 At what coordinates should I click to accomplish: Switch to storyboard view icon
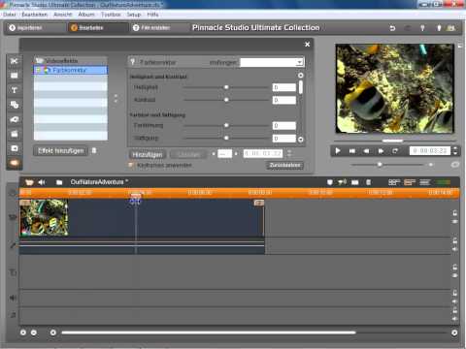coord(394,182)
